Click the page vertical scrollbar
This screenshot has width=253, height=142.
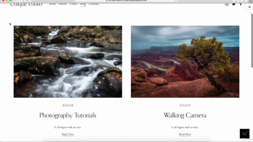(x=252, y=40)
